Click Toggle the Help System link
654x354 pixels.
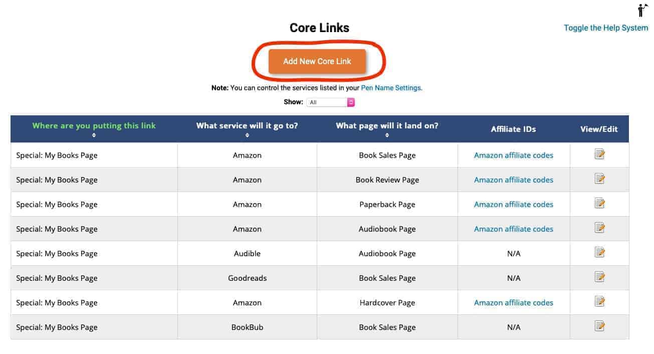pos(605,28)
